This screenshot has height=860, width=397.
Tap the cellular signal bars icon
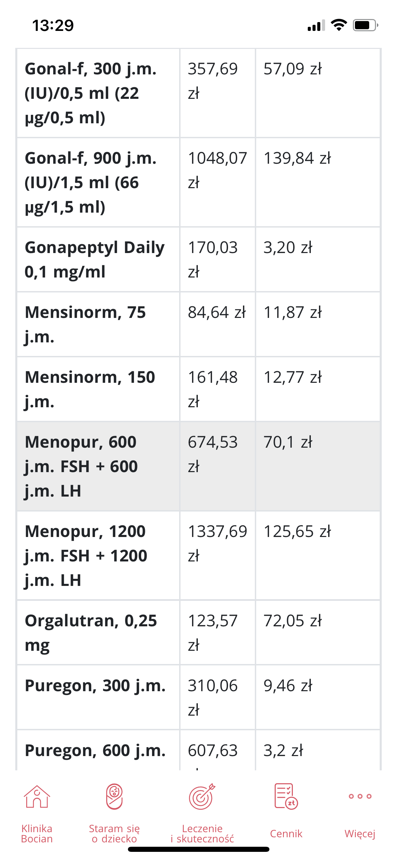(x=316, y=25)
